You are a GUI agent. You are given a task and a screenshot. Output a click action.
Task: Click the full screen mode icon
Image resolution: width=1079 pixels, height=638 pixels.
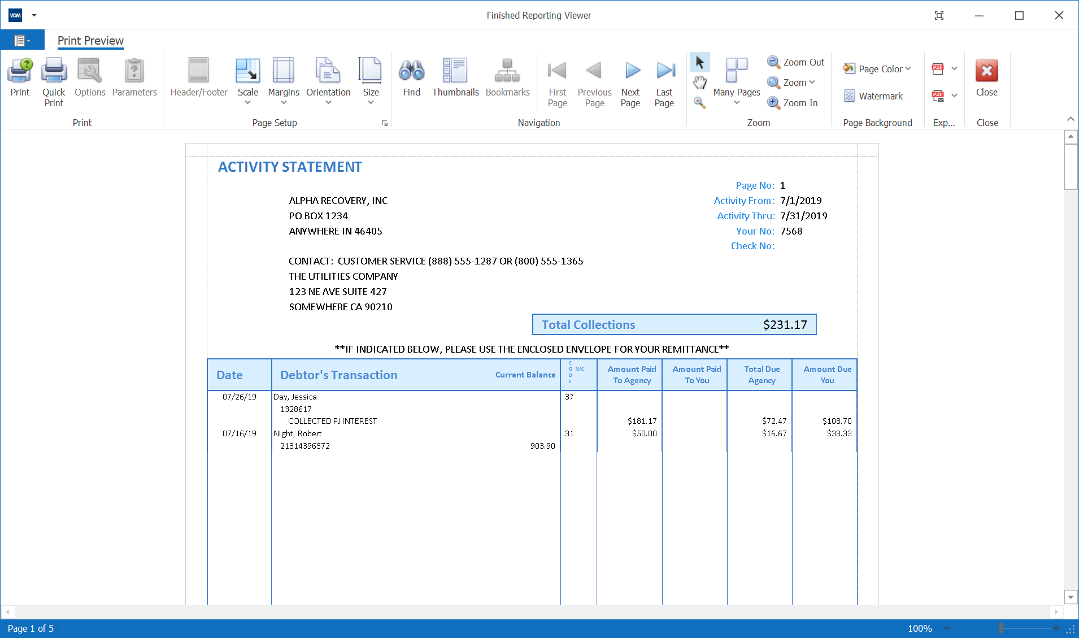point(939,15)
